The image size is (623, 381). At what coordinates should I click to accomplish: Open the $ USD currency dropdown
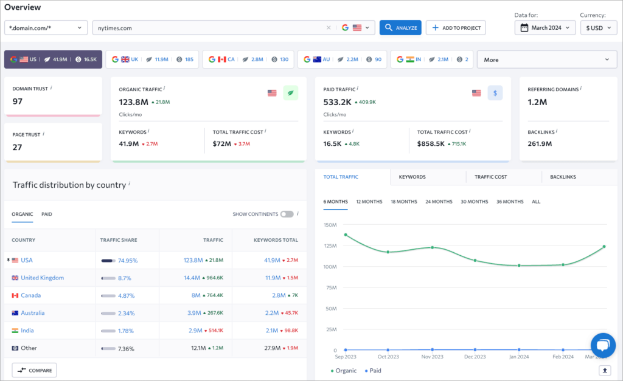tap(599, 28)
